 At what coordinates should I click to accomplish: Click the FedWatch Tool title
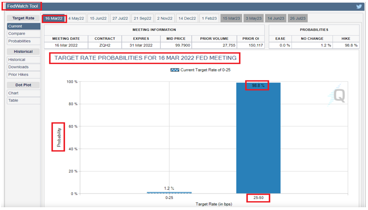[x=22, y=6]
